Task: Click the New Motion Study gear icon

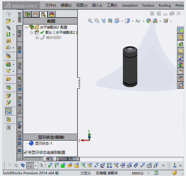Action: coord(8,79)
